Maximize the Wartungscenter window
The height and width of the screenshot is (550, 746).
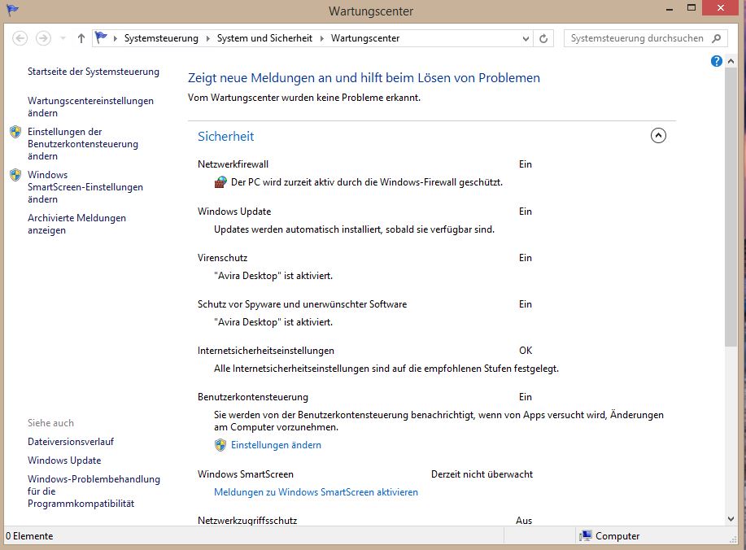coord(691,8)
